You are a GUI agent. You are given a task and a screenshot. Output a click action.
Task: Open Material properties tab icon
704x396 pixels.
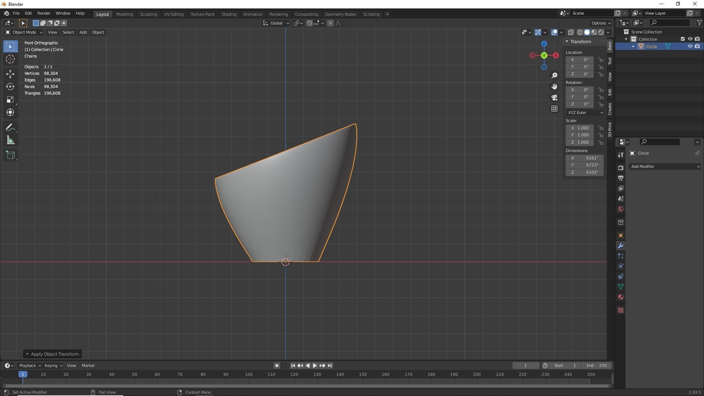tap(621, 297)
